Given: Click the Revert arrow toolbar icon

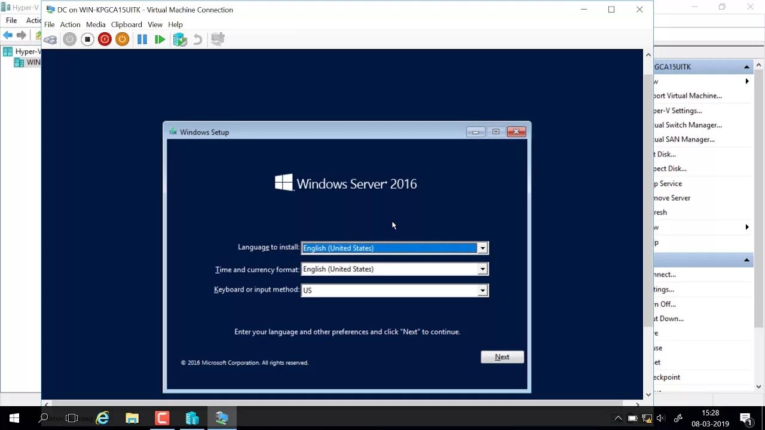Looking at the screenshot, I should tap(197, 39).
